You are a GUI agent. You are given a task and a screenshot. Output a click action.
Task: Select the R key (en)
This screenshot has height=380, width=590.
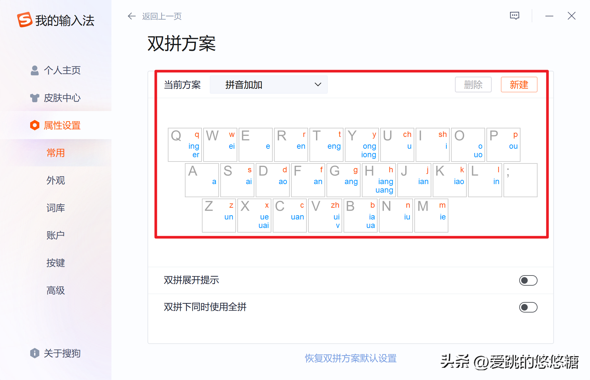coord(291,145)
